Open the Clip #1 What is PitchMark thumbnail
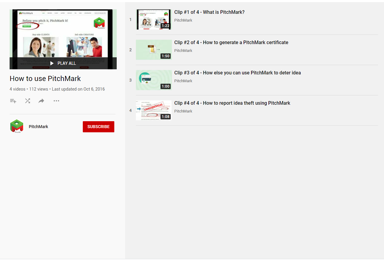The image size is (384, 261). pos(154,19)
